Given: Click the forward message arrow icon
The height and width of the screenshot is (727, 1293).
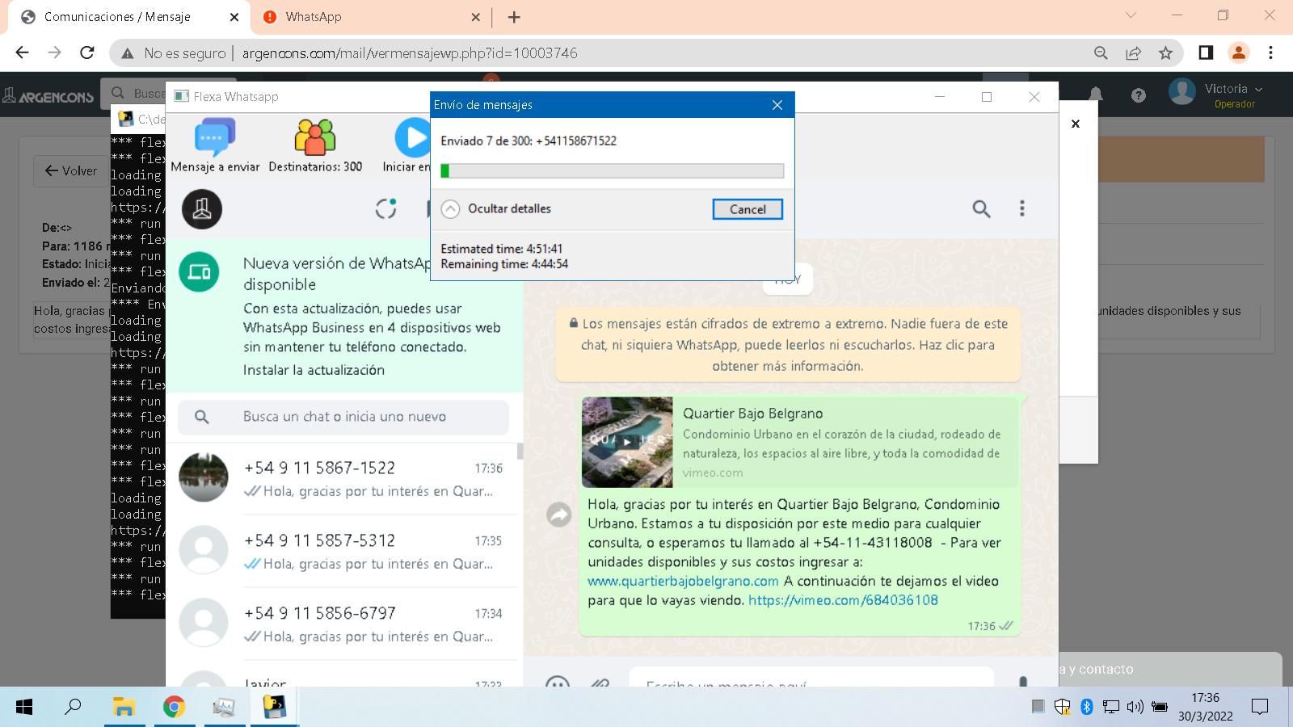Looking at the screenshot, I should (x=559, y=515).
